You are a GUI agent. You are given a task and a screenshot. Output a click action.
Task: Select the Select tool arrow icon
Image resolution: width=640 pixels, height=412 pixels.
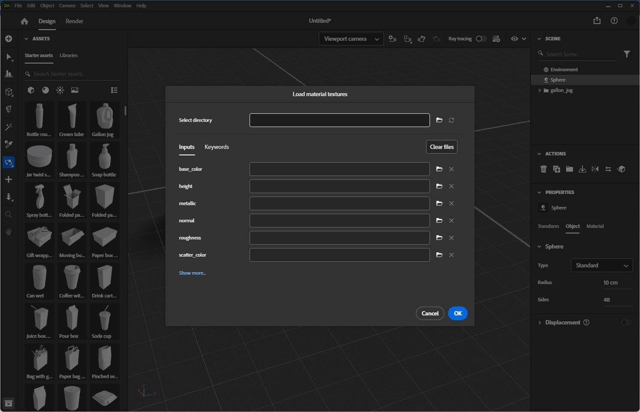(9, 57)
